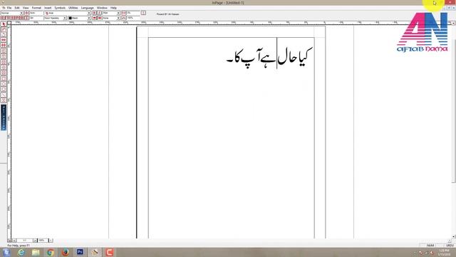The image size is (456, 257).
Task: Open the Noori Nastaliq font dropdown
Action: tap(65, 18)
